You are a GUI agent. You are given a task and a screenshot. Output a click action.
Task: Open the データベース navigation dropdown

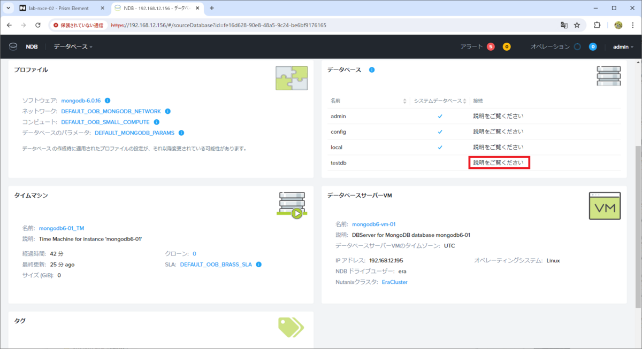(x=73, y=46)
